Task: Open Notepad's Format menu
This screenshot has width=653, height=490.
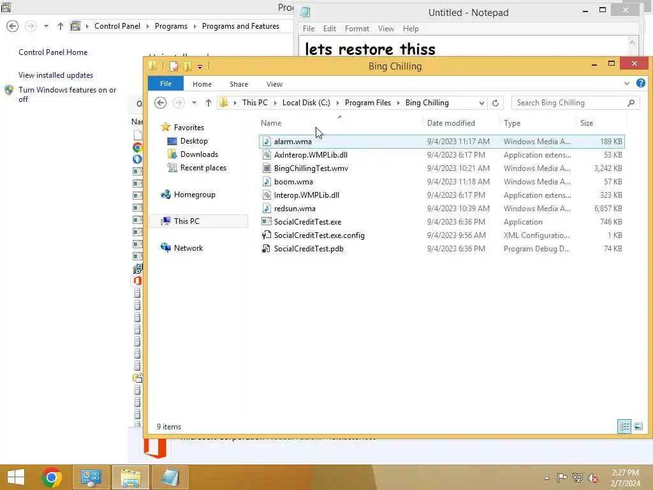Action: pos(357,28)
